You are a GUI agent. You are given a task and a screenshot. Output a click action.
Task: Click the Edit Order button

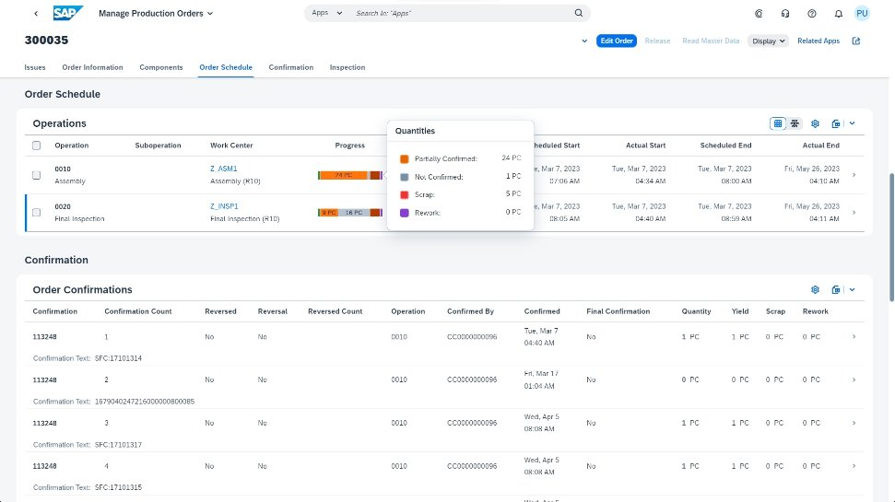pos(616,41)
